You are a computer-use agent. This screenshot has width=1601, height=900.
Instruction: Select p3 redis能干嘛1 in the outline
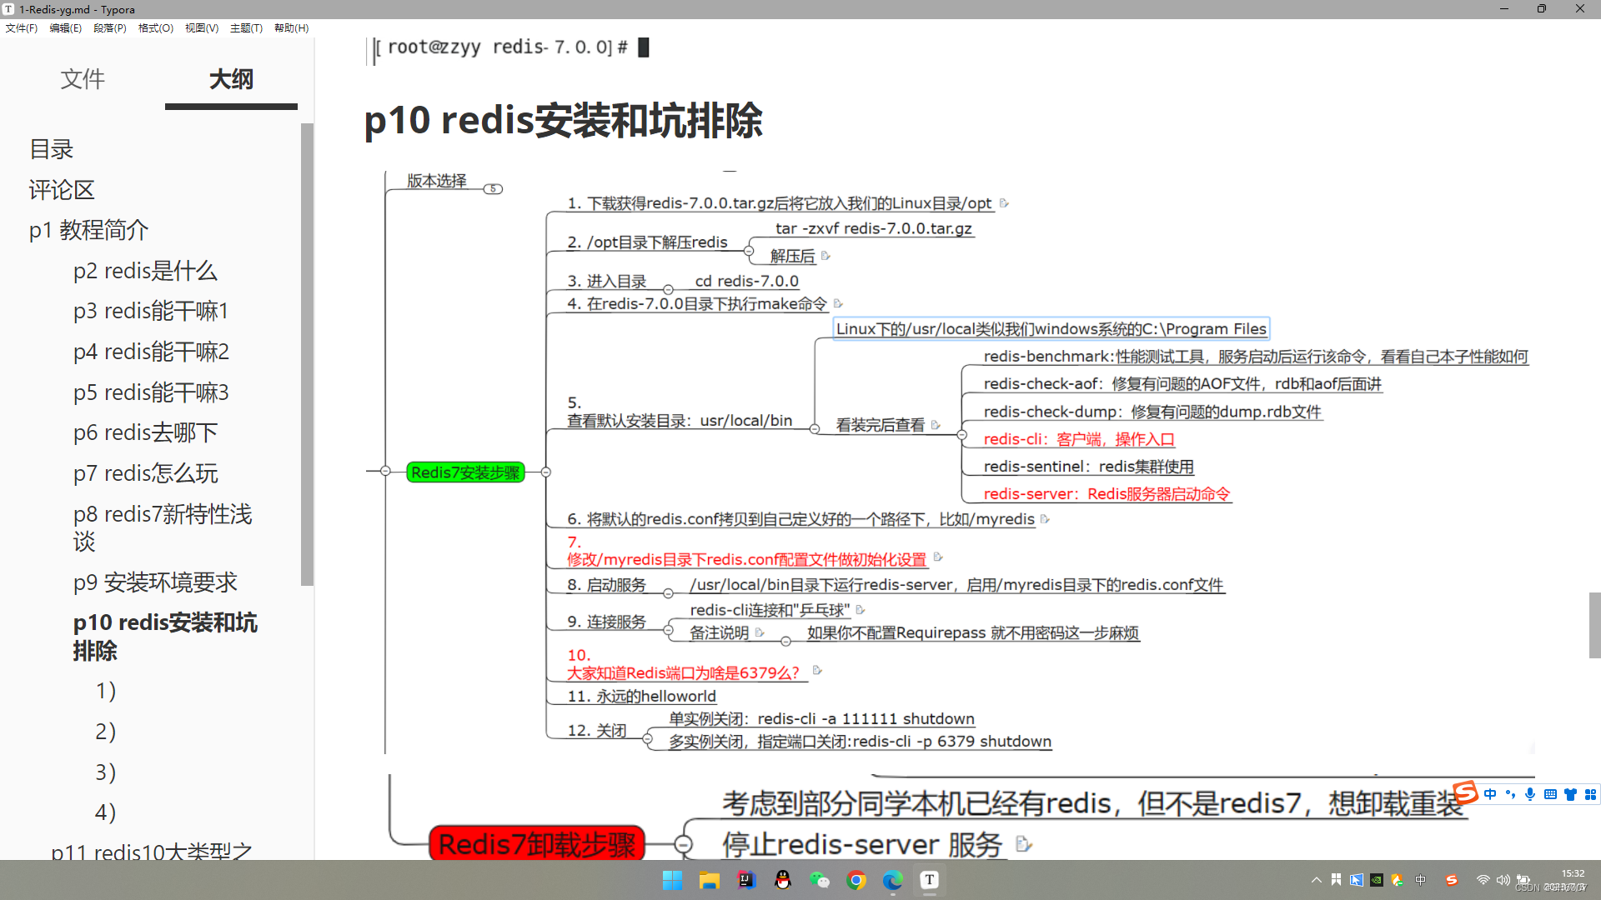(x=150, y=310)
